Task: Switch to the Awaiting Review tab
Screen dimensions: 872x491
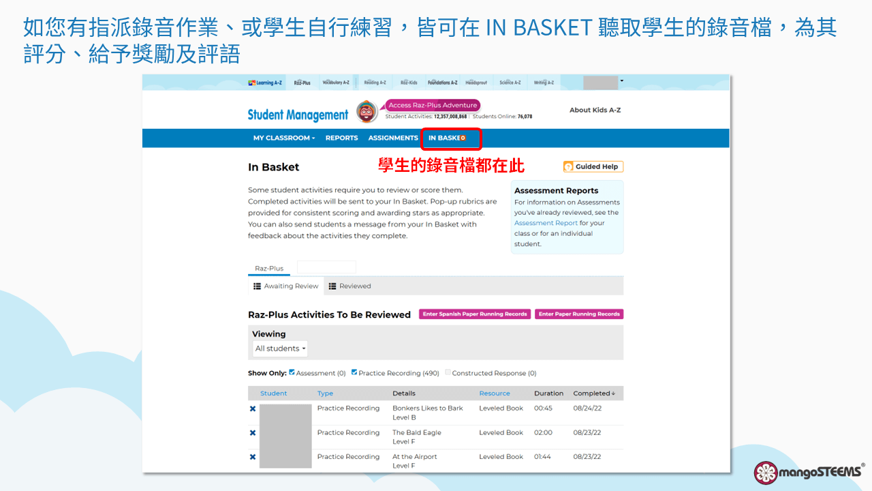Action: click(286, 286)
